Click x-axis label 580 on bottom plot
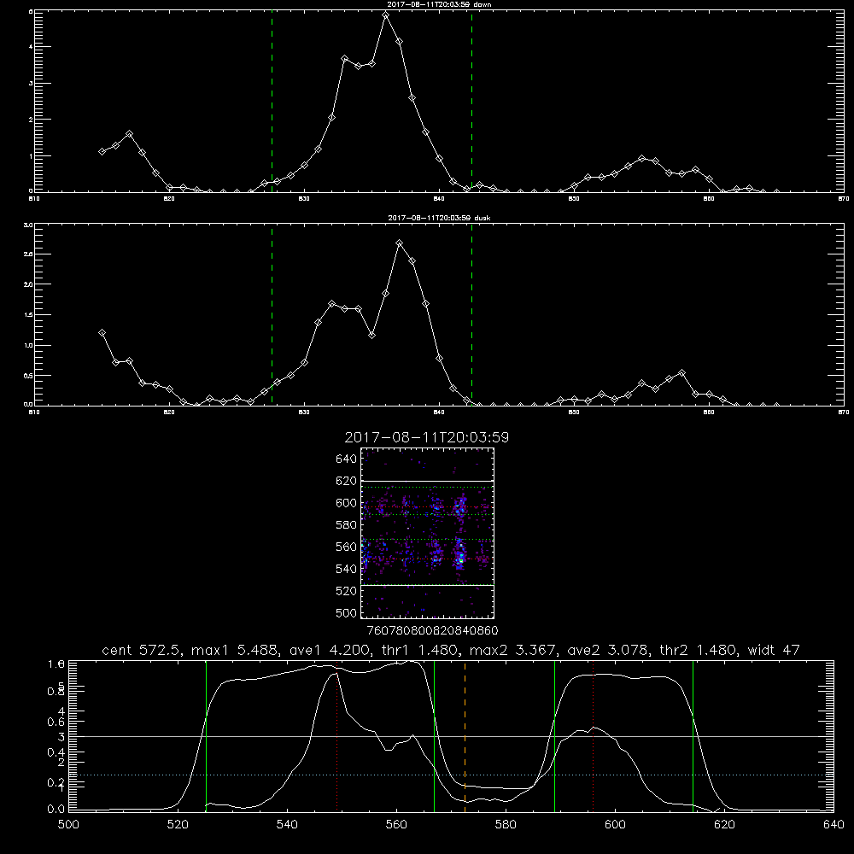This screenshot has height=854, width=854. tap(506, 825)
